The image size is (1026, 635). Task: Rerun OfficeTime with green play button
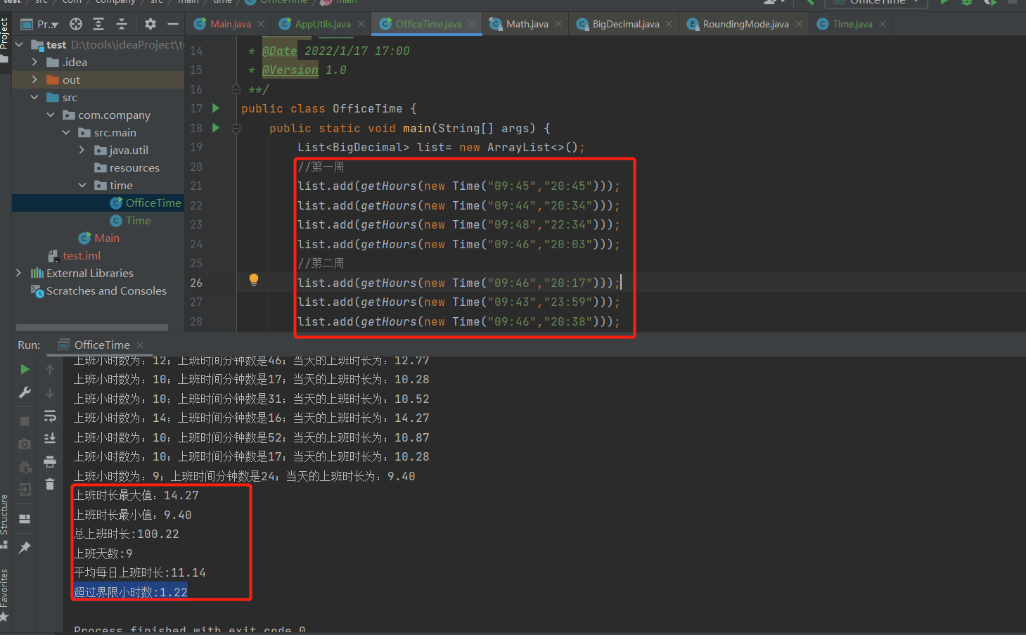coord(25,369)
